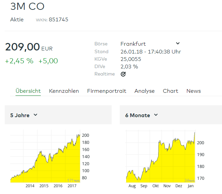The height and width of the screenshot is (194, 222).
Task: Click the Realtime refresh icon
Action: click(x=123, y=74)
